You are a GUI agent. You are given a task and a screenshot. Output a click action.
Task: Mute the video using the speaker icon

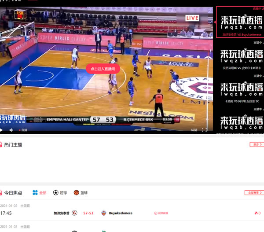[11, 130]
